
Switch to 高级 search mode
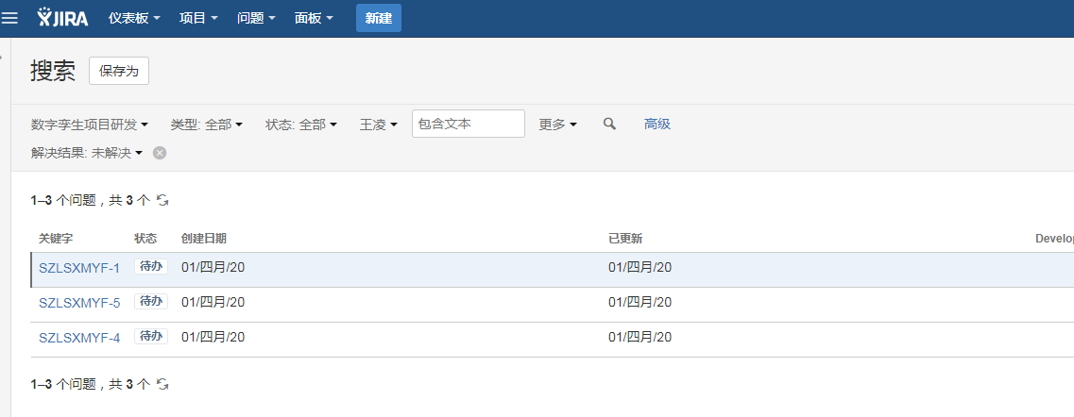(656, 124)
